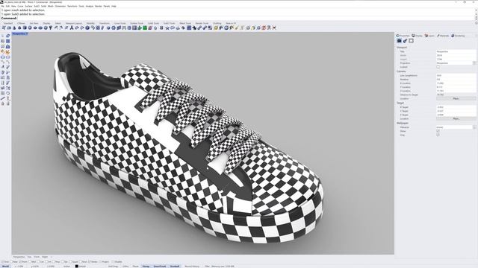
Task: Toggle Point object snap checkbox
Action: click(20, 261)
